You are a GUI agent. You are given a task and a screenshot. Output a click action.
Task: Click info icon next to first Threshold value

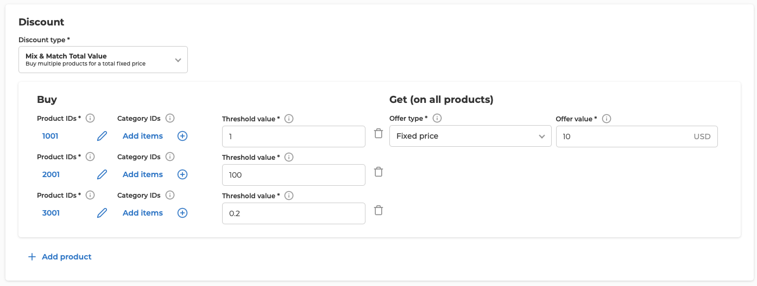click(289, 119)
